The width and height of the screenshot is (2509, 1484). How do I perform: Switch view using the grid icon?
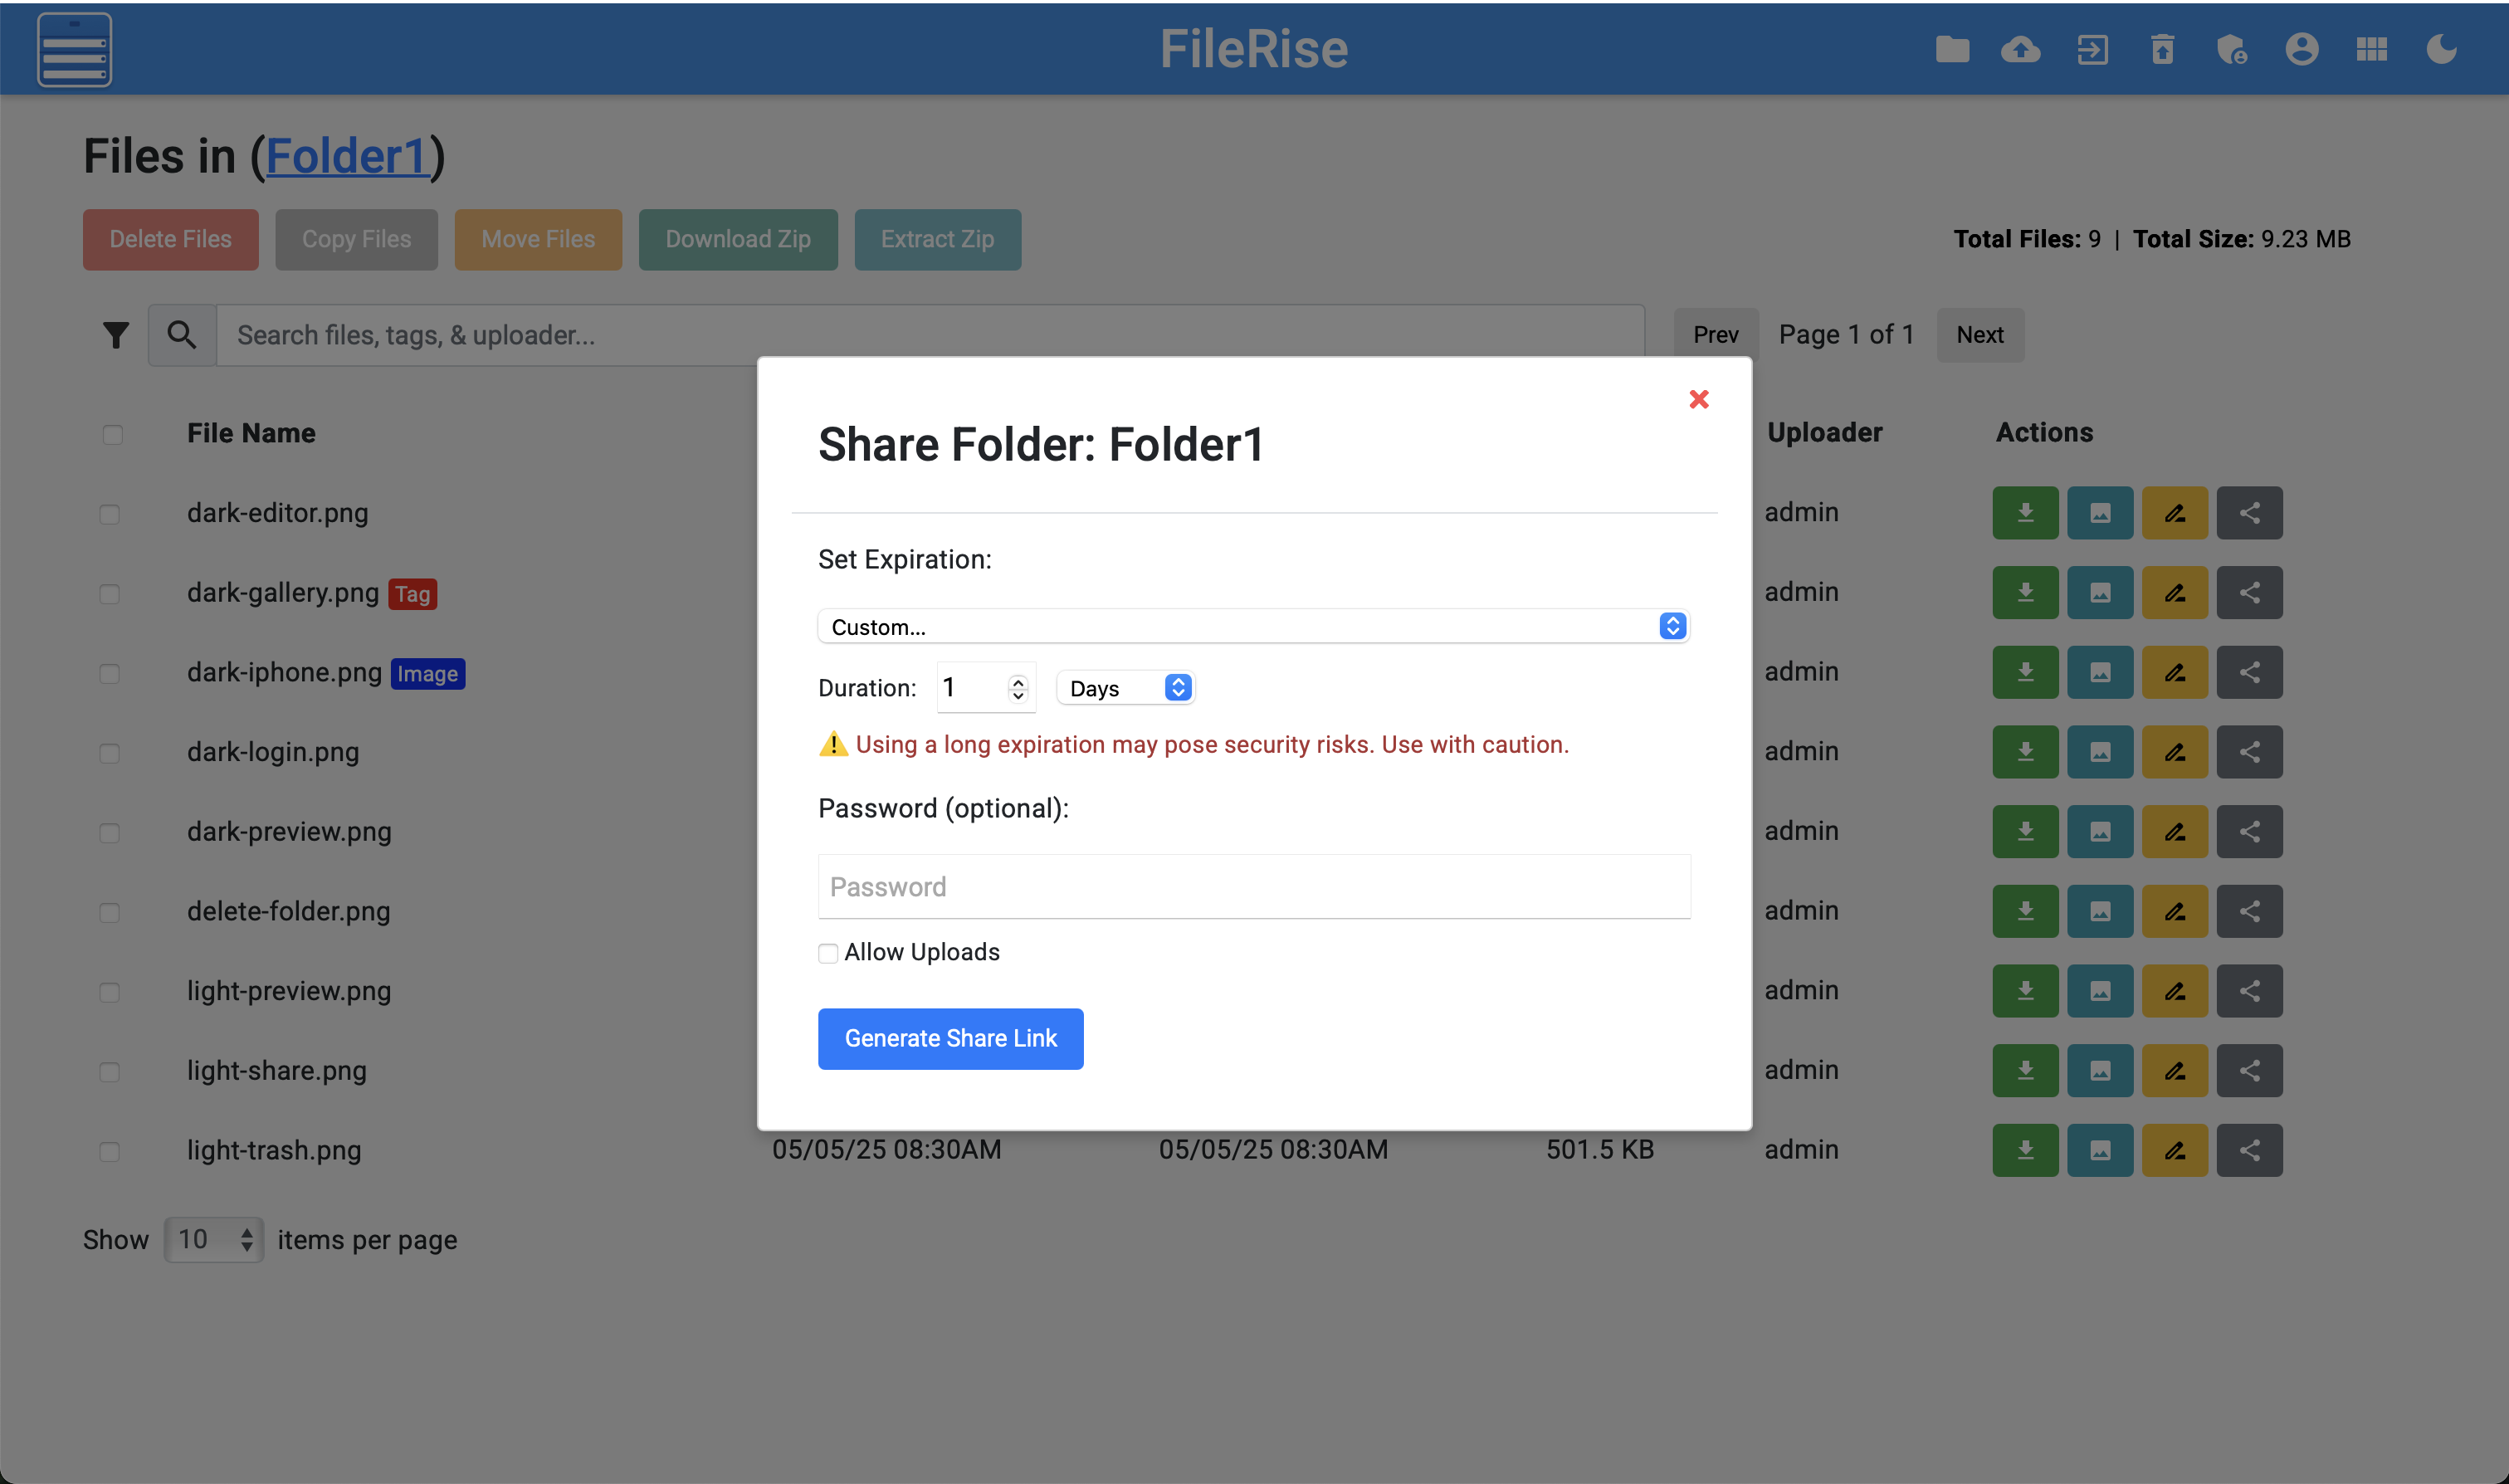(x=2371, y=49)
